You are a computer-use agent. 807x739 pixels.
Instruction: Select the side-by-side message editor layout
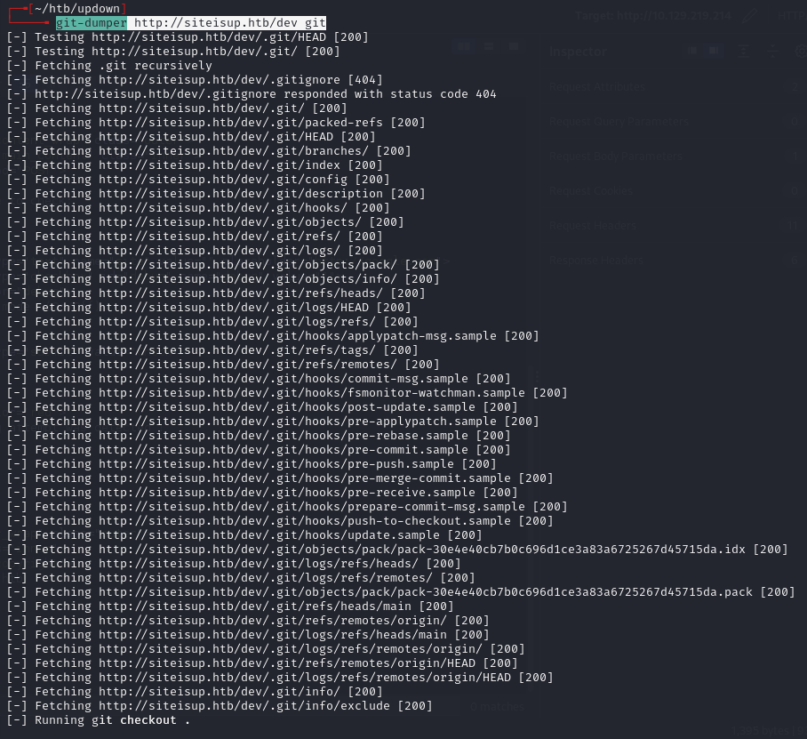pos(464,46)
